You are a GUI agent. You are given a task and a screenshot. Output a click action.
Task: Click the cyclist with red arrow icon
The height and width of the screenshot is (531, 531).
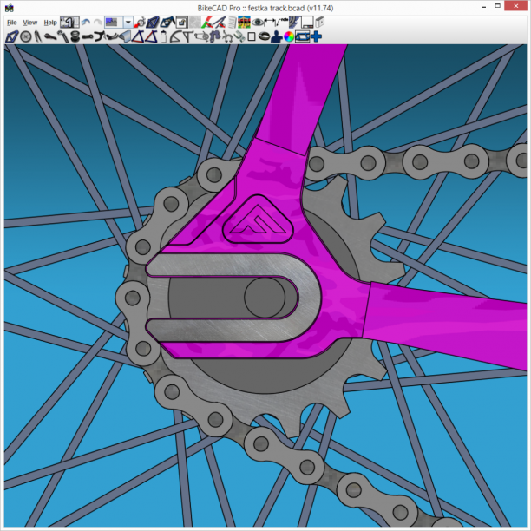pos(140,23)
